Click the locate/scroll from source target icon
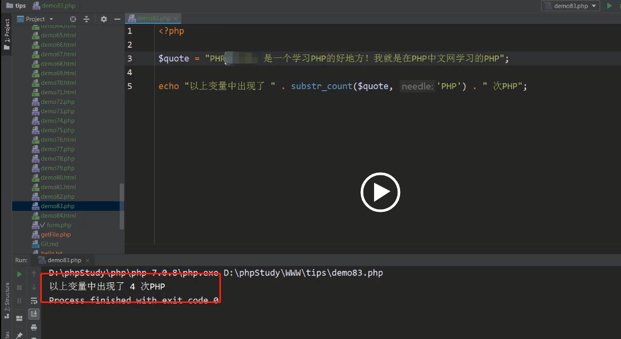Image resolution: width=621 pixels, height=339 pixels. tap(73, 19)
